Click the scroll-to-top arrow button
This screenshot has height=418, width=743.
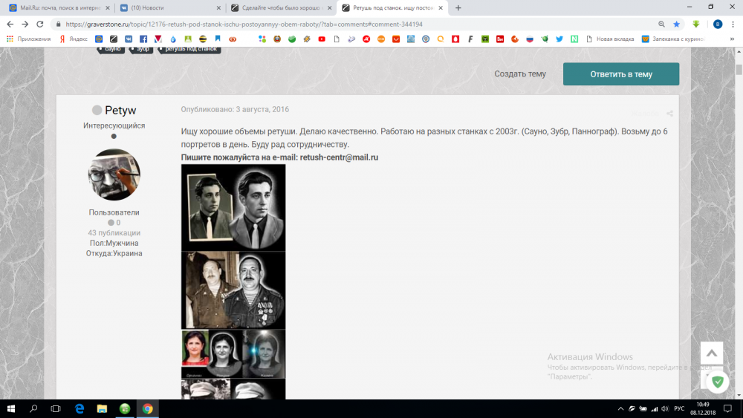point(711,353)
